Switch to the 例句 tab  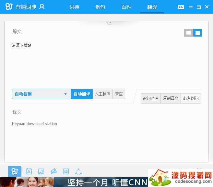100,7
